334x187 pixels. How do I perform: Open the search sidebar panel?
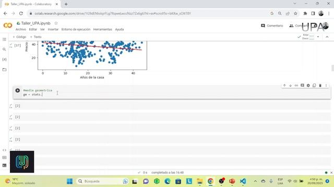pos(4,49)
